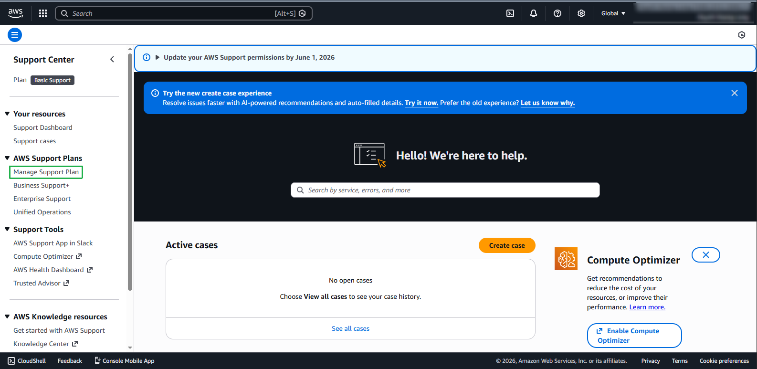Open Enterprise Support page
The height and width of the screenshot is (369, 757).
tap(42, 199)
